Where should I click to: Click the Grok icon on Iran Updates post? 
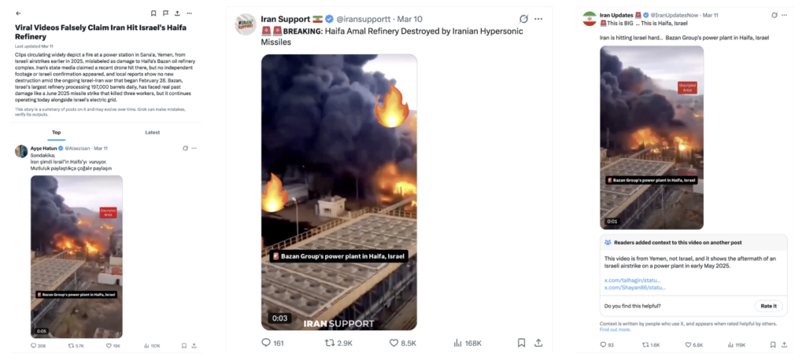coord(775,15)
